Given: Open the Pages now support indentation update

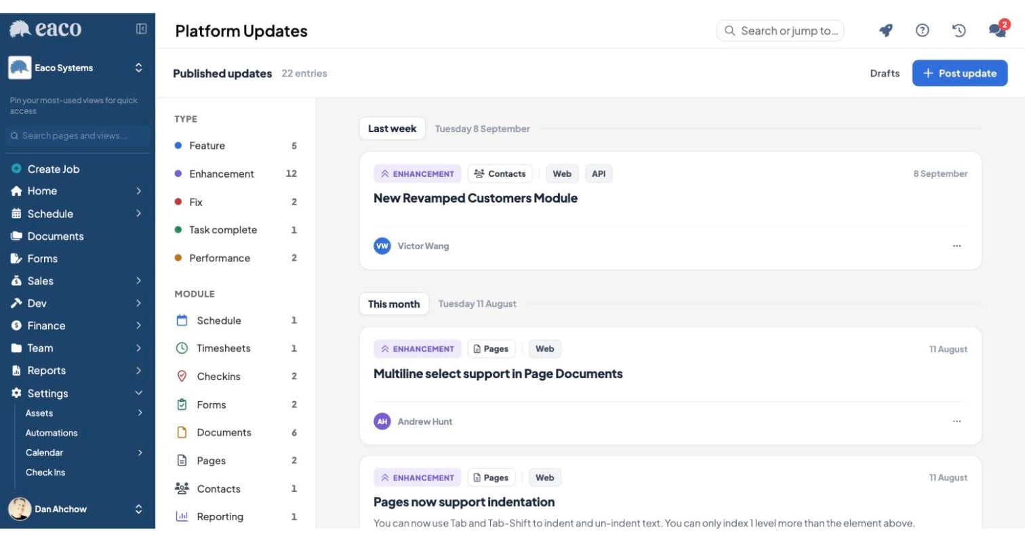Looking at the screenshot, I should click(464, 502).
